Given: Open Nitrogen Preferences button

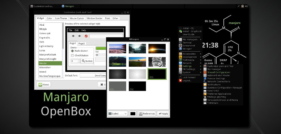Looking at the screenshot, I should click(147, 114).
